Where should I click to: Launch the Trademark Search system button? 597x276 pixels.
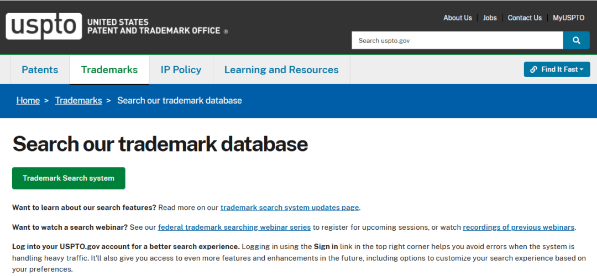(x=69, y=178)
